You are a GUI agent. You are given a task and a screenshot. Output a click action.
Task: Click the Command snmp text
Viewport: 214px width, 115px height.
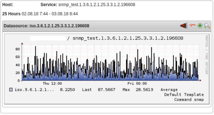pyautogui.click(x=189, y=100)
